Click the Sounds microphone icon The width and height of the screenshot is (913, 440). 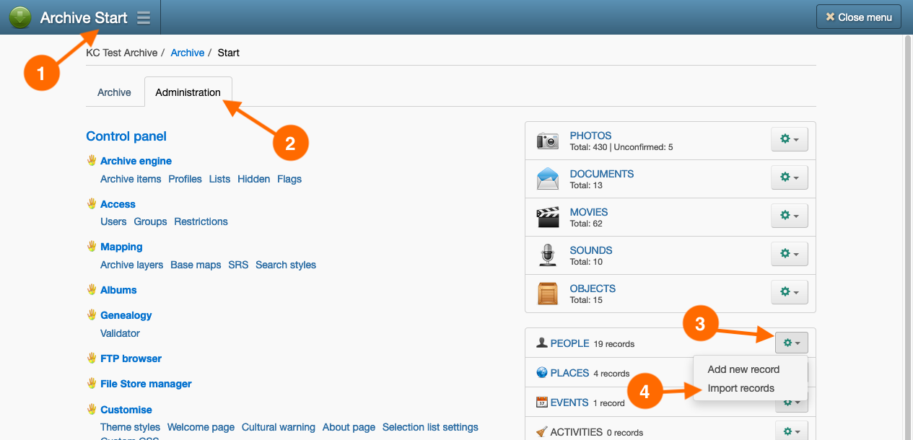coord(548,255)
